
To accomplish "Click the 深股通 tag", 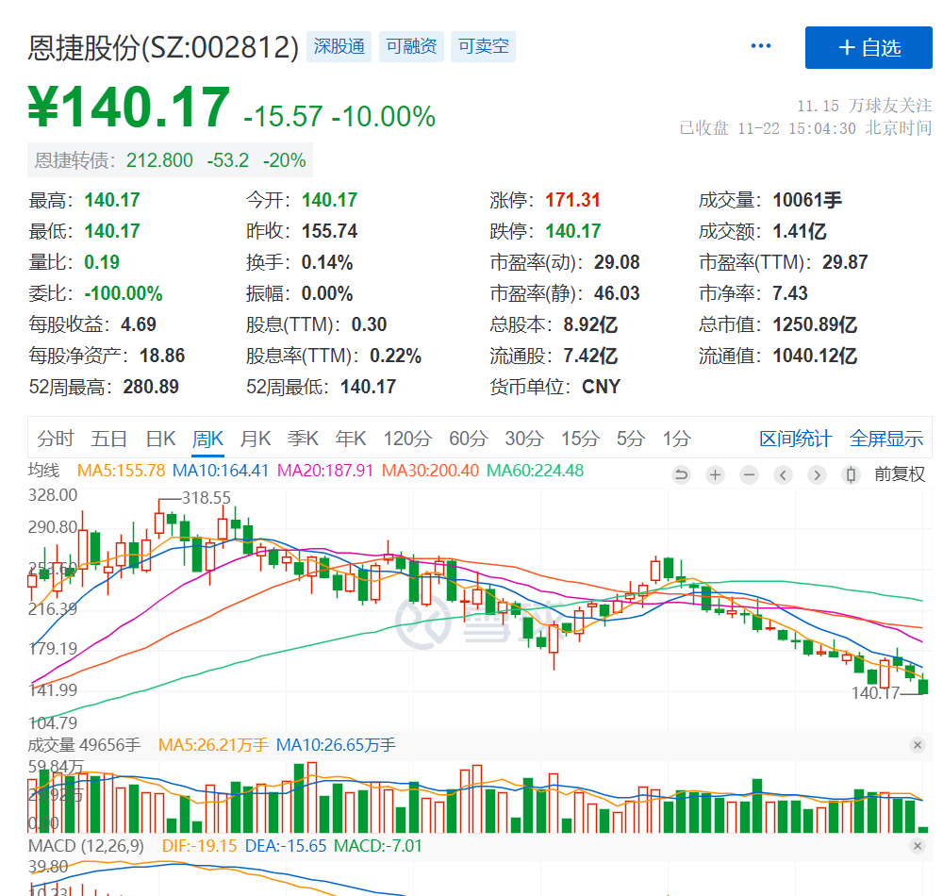I will tap(339, 46).
